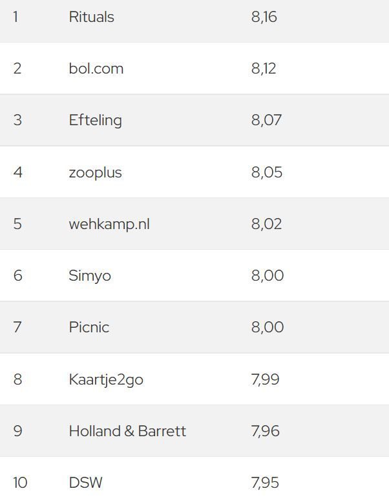This screenshot has width=389, height=502.
Task: Select the 7,96 score value
Action: (265, 431)
